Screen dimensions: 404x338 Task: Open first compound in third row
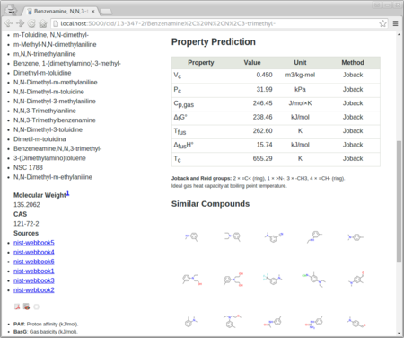coord(190,322)
